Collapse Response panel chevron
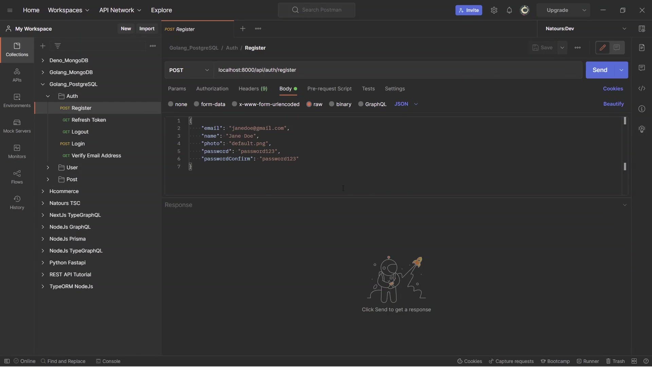Viewport: 652px width, 367px height. tap(624, 205)
